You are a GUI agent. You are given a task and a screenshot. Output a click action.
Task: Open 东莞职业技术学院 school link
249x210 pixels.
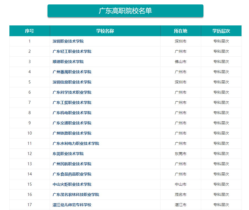coord(68,154)
